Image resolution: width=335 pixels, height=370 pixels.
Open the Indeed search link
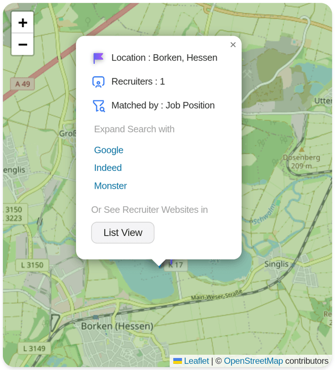tap(108, 168)
